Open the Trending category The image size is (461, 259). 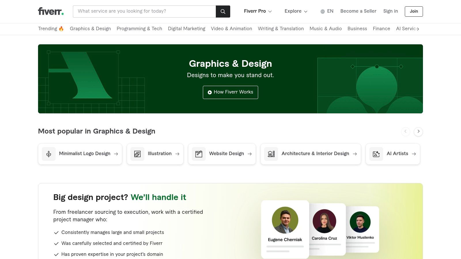(51, 28)
